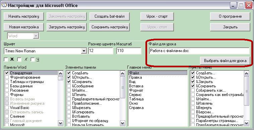Check the &Извлечь checkbox
Image resolution: width=254 pixels, height=130 pixels.
tap(193, 103)
